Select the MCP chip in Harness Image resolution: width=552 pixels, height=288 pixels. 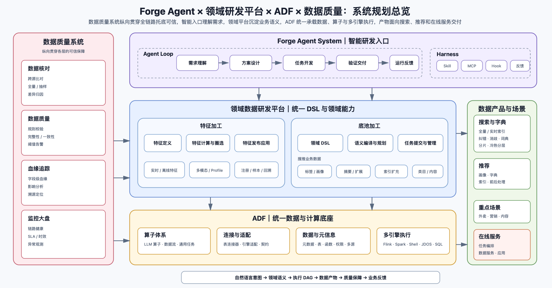point(472,66)
